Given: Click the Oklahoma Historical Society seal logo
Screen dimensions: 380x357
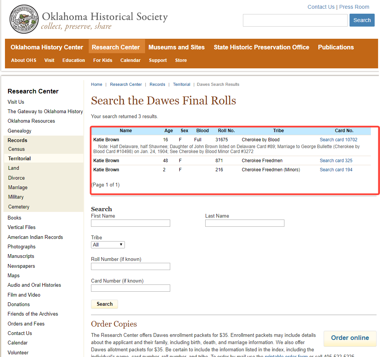Looking at the screenshot, I should 24,19.
